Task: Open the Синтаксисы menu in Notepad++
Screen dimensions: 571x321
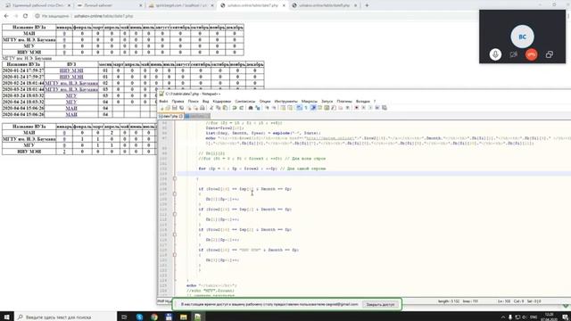Action: pos(245,101)
